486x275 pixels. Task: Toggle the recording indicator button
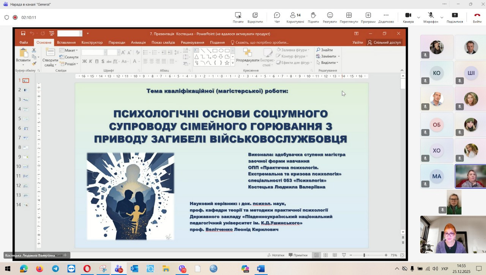15,17
